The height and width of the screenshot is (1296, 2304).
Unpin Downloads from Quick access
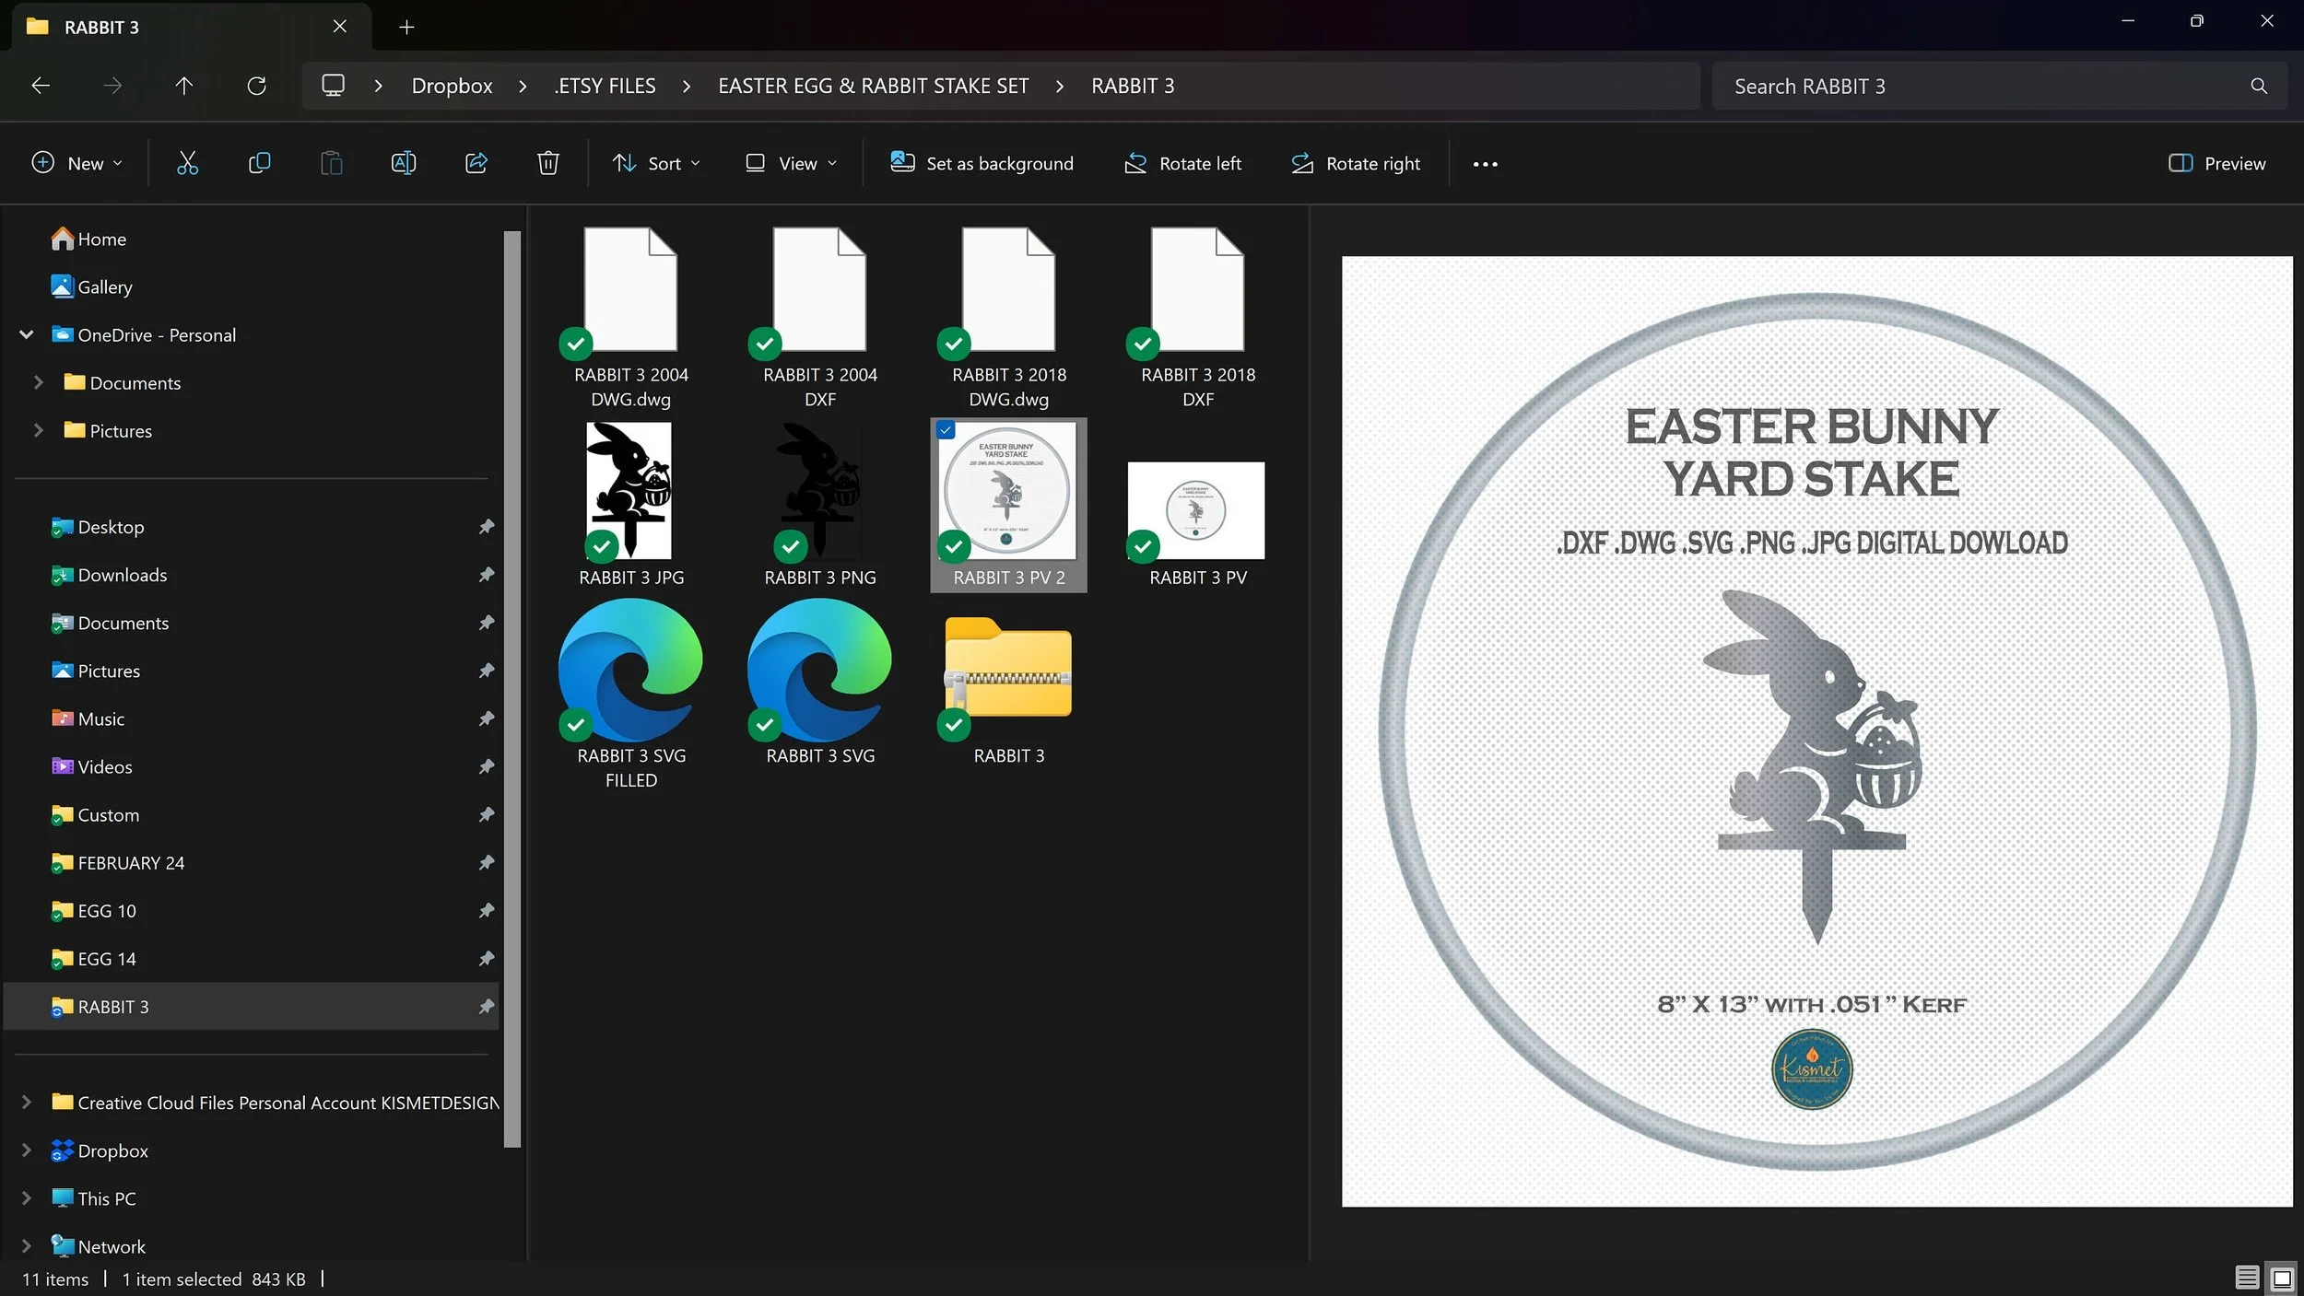click(x=486, y=575)
